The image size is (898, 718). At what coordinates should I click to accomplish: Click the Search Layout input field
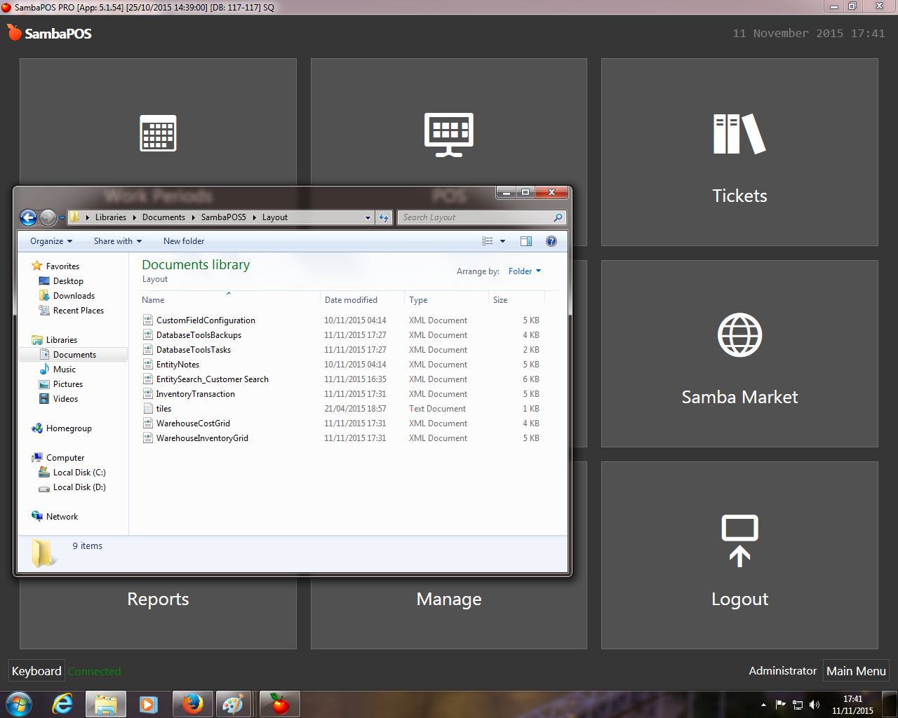coord(482,217)
